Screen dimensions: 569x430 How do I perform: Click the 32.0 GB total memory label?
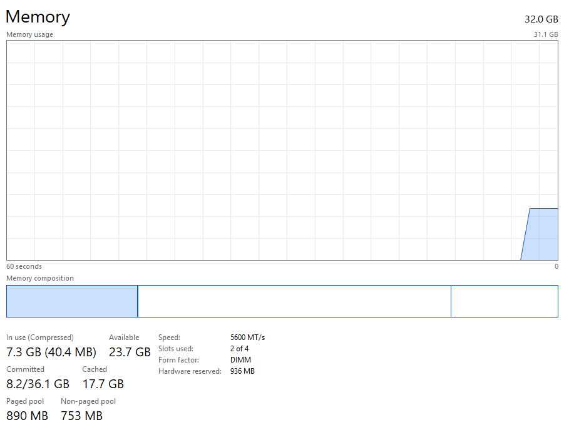click(x=541, y=19)
